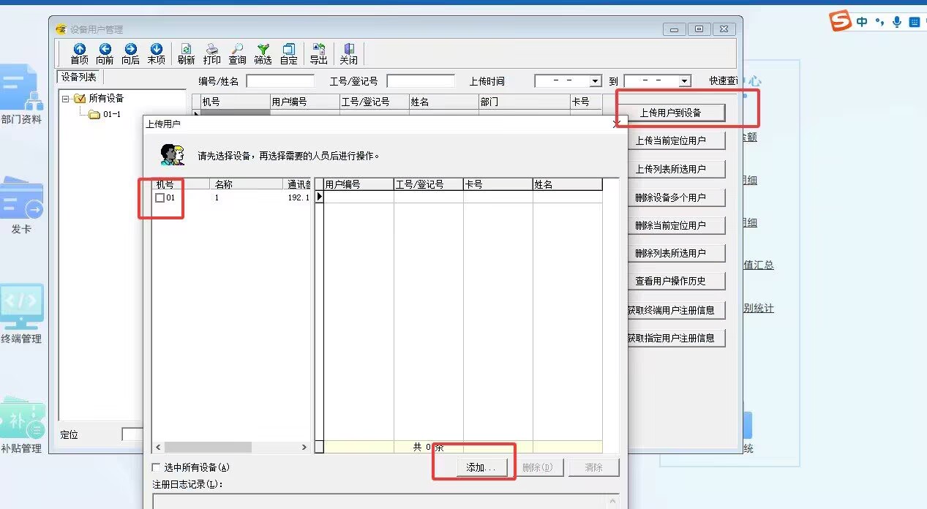Click 删除设备多个用户 button
Screen dimensions: 927x509
(670, 197)
